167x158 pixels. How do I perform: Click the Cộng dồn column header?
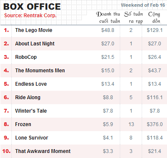[x=154, y=18]
